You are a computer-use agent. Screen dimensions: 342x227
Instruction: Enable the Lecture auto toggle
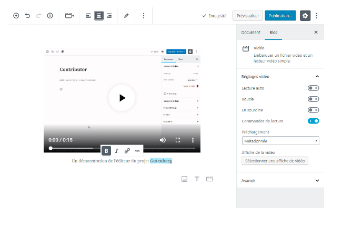(313, 88)
